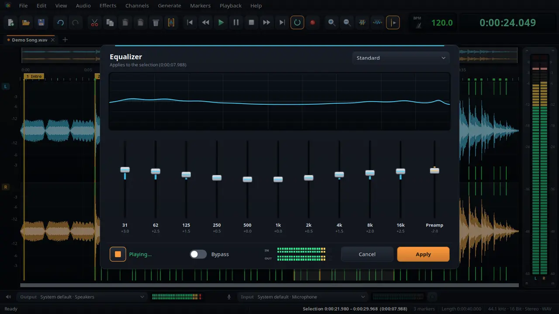Zoom out of the waveform

347,23
